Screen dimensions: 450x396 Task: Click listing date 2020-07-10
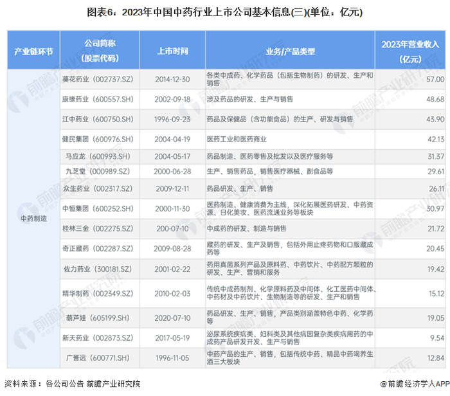[172, 318]
